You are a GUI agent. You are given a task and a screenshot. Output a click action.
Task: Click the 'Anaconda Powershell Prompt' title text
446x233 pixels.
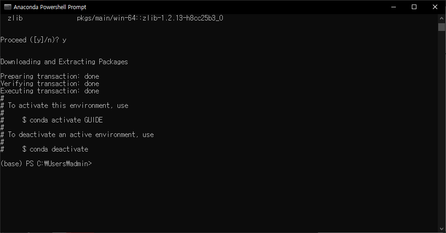(50, 7)
